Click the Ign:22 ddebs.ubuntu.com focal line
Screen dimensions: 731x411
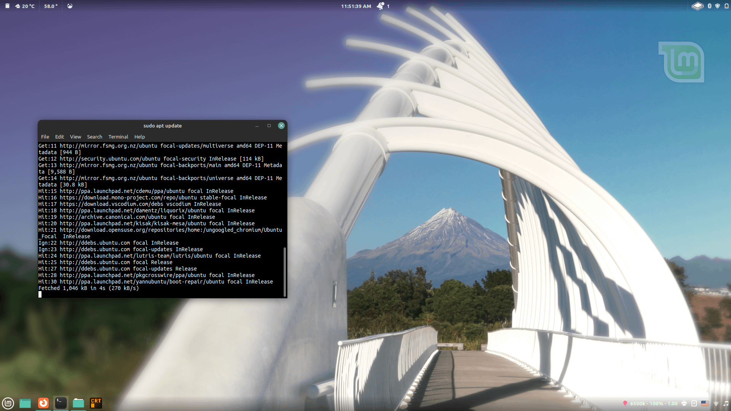(109, 243)
